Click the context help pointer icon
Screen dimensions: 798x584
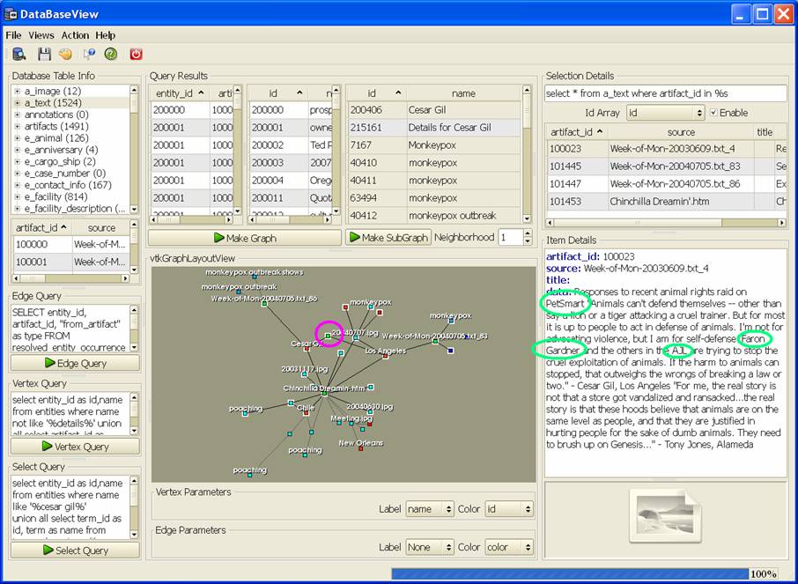click(89, 54)
